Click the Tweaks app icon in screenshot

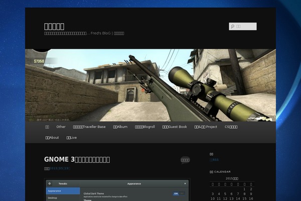50,184
